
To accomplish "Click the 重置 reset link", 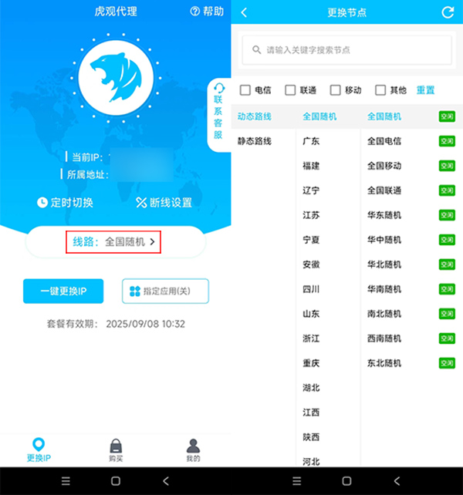I will tap(425, 90).
